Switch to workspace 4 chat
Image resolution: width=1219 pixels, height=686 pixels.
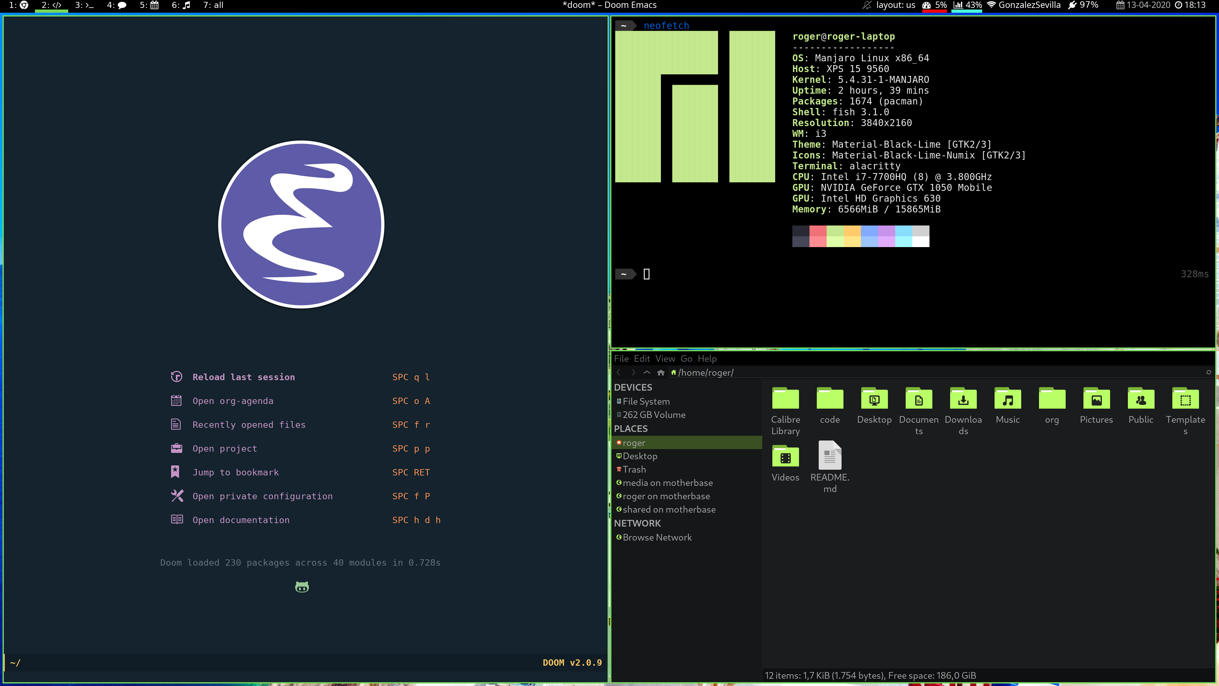pos(117,5)
